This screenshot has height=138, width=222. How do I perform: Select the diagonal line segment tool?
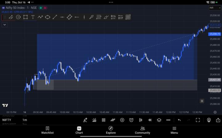pos(55,17)
